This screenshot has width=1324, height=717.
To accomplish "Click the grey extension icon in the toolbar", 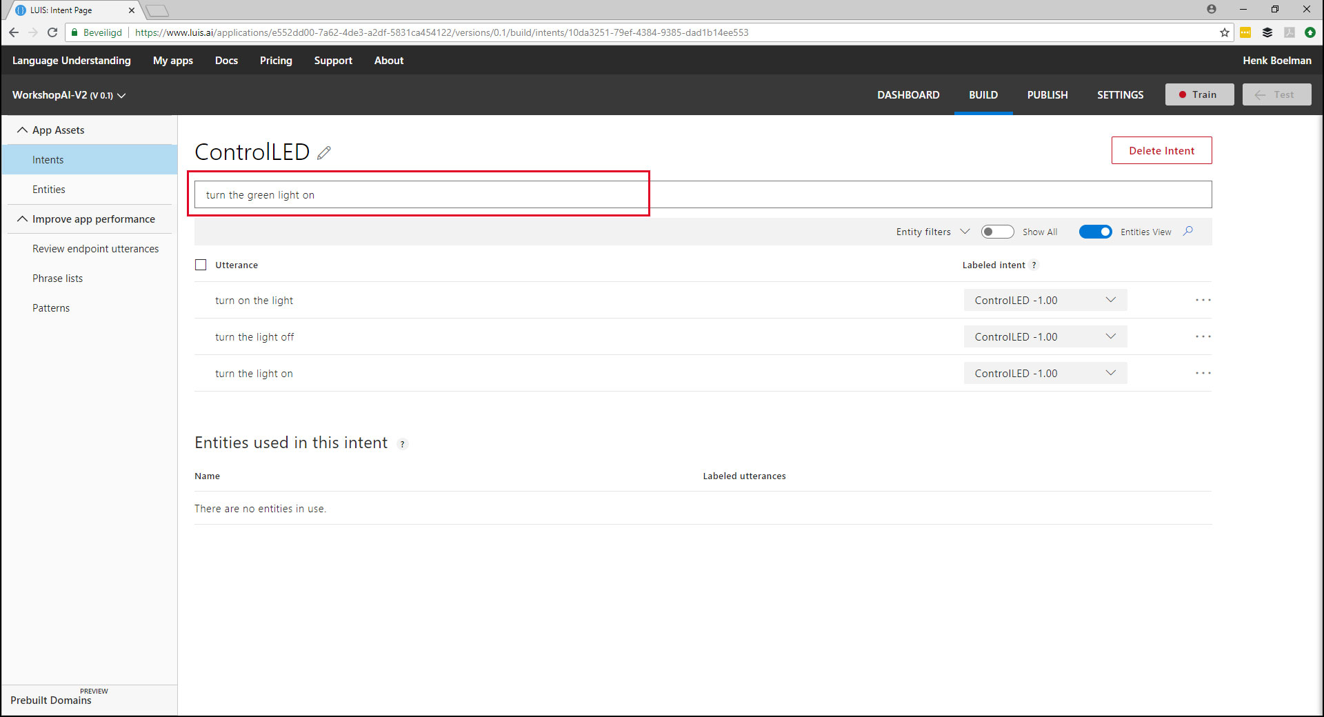I will (x=1289, y=32).
